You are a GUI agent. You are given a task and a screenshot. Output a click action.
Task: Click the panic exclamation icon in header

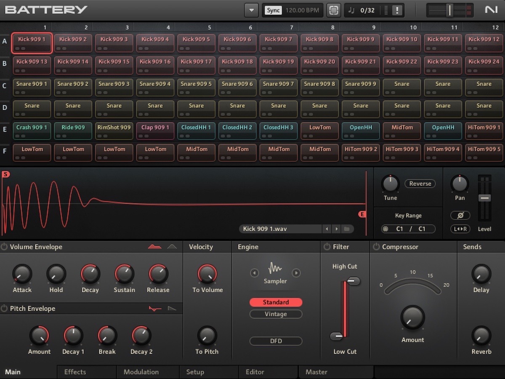tap(396, 11)
